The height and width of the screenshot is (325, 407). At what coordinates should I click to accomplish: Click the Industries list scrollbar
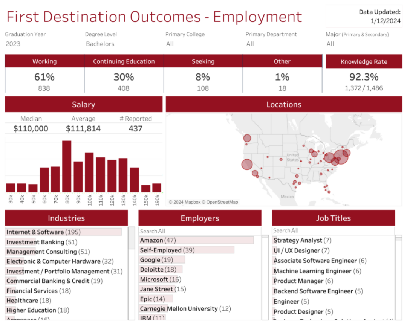pos(132,238)
